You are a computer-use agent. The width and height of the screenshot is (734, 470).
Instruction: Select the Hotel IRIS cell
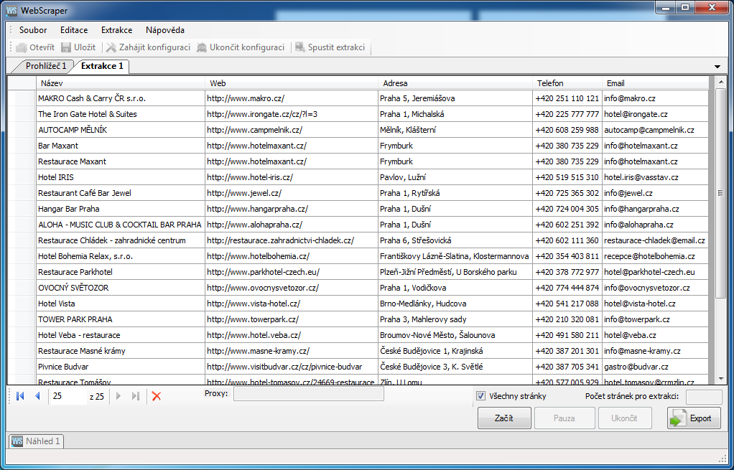coord(121,177)
